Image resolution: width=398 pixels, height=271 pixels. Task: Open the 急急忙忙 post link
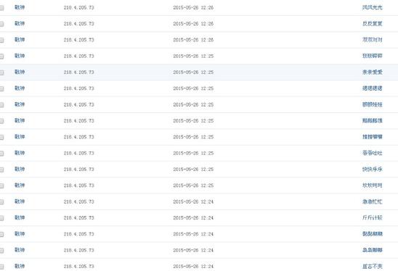[372, 201]
